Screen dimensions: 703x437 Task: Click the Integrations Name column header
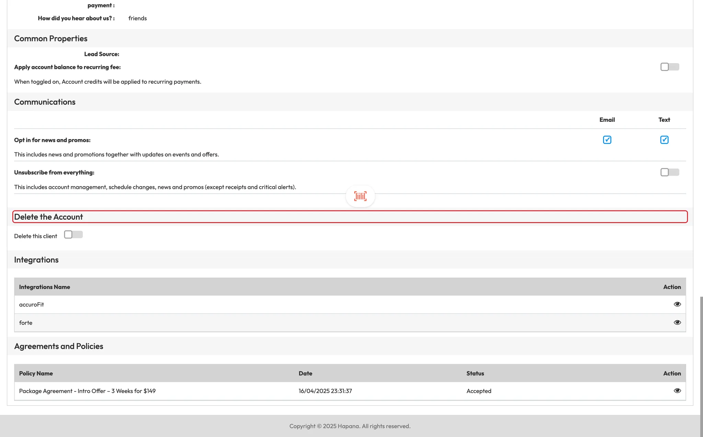pos(45,287)
